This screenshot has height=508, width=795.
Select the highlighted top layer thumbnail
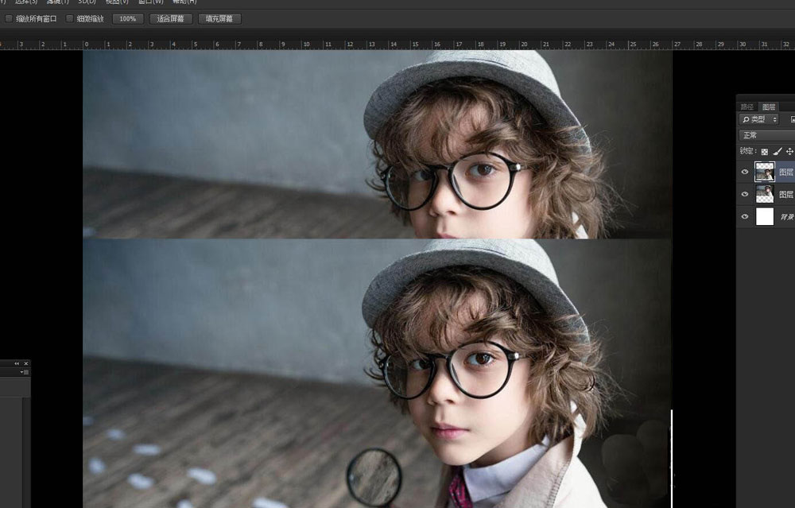pos(765,172)
